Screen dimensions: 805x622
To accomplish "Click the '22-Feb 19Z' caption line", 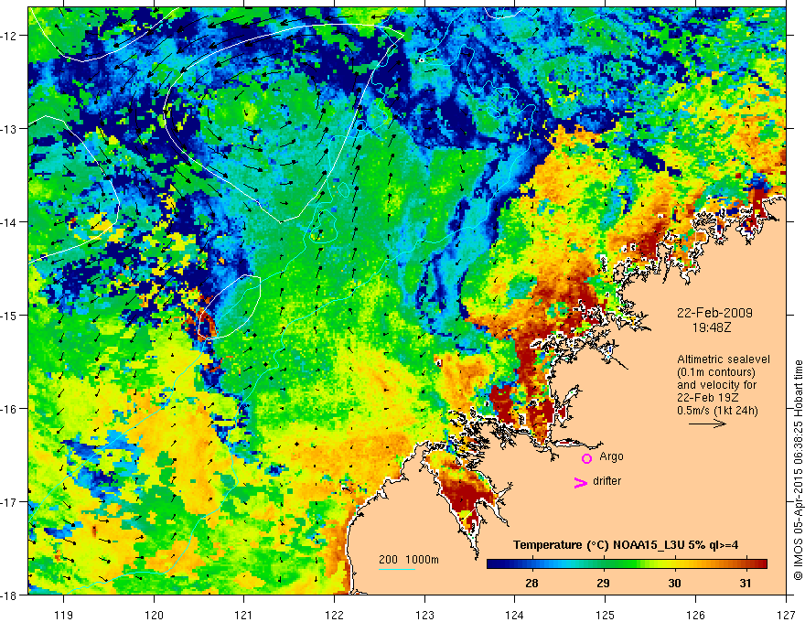I will point(703,398).
